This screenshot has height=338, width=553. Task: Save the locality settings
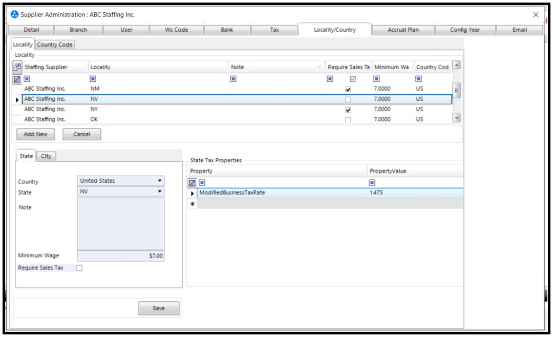159,308
